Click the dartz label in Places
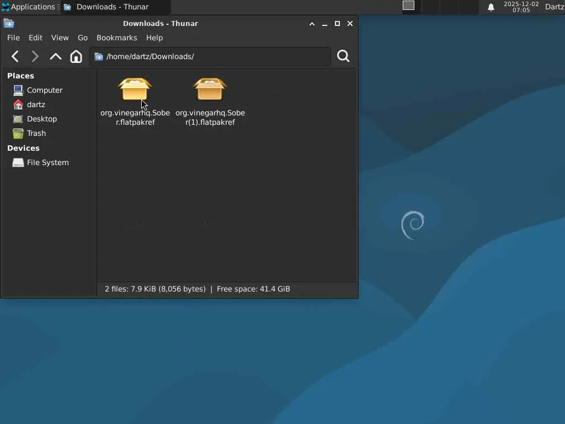This screenshot has height=424, width=565. [36, 104]
